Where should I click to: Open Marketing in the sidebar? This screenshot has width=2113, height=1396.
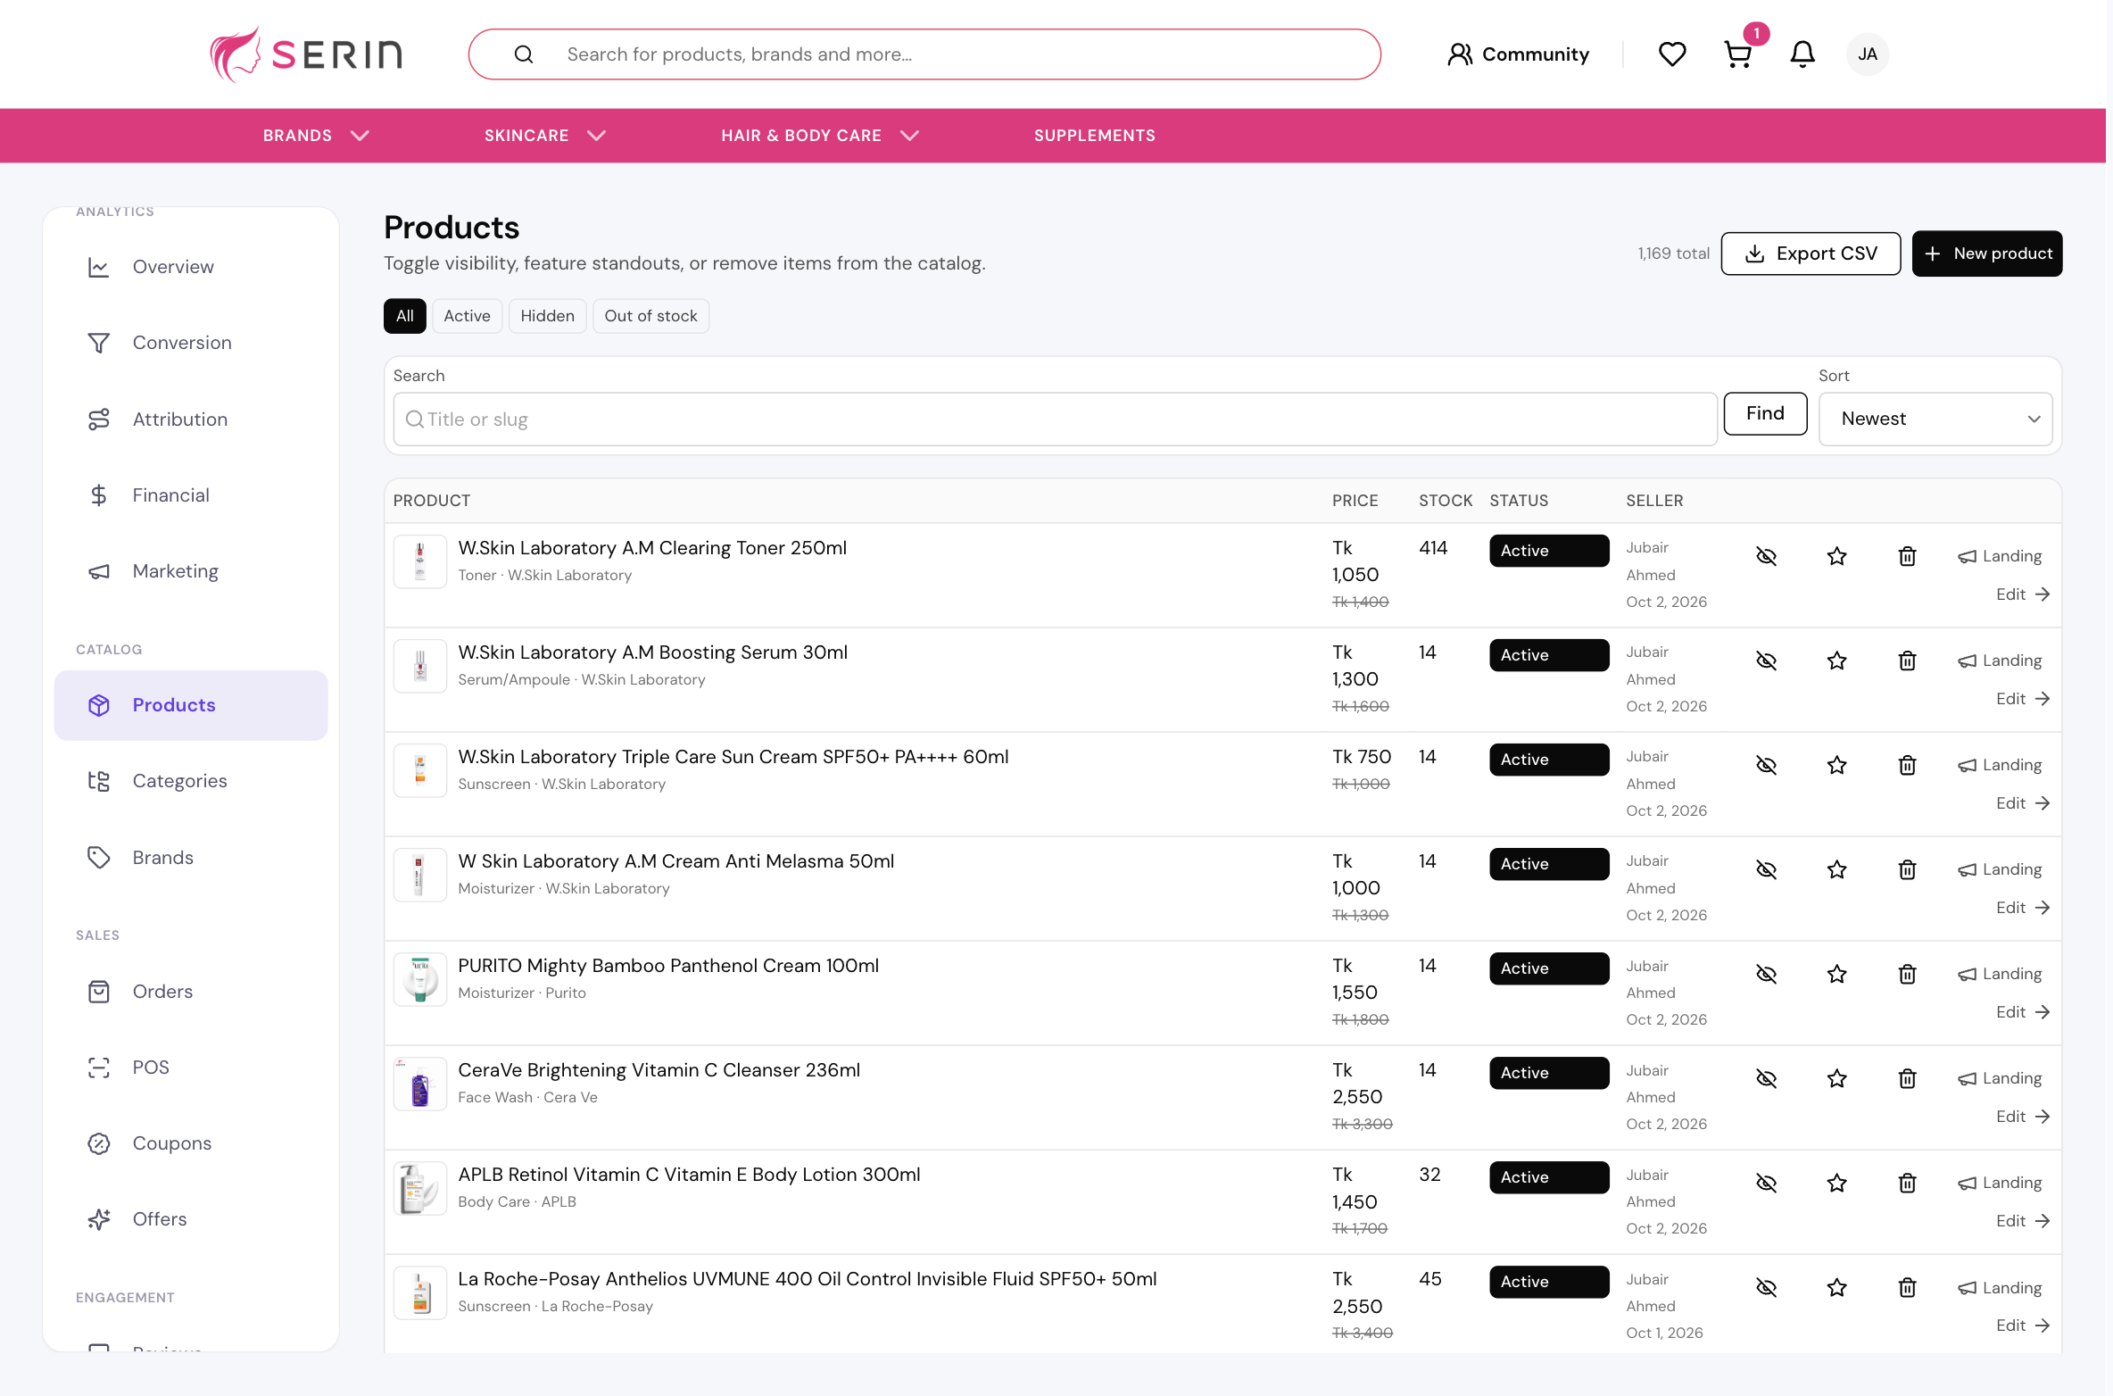point(191,571)
